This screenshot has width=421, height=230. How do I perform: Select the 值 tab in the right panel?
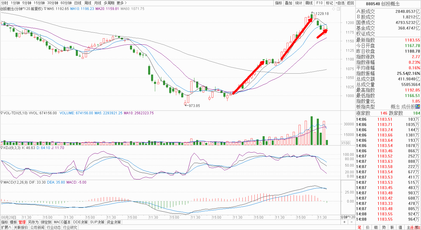coord(400,227)
